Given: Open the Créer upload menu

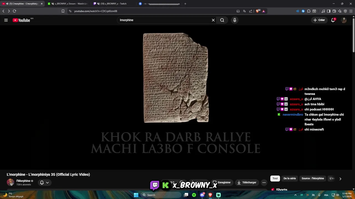Looking at the screenshot, I should click(x=319, y=20).
